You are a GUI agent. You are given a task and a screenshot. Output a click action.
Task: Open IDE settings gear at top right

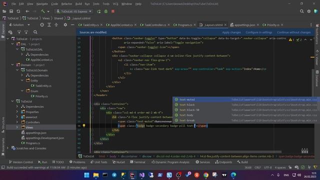tap(309, 11)
